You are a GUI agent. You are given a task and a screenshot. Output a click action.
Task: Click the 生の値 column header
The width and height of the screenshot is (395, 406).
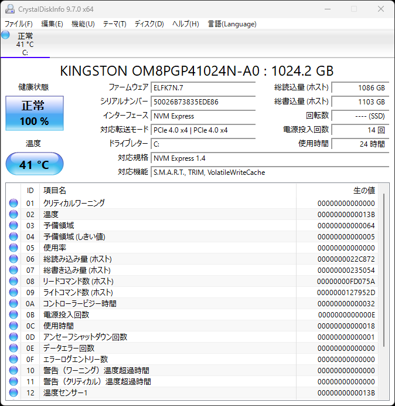pyautogui.click(x=338, y=191)
